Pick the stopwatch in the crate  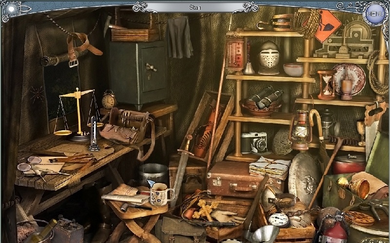tap(278, 220)
